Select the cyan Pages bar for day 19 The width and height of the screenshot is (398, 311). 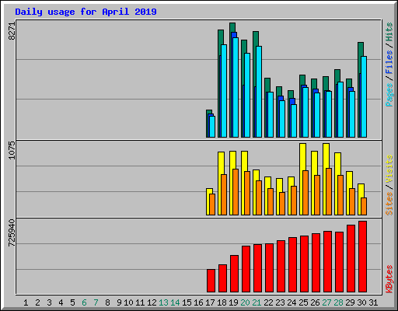click(236, 87)
